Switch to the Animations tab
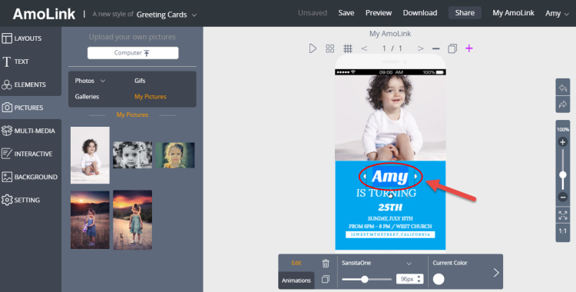The height and width of the screenshot is (292, 576). point(296,280)
